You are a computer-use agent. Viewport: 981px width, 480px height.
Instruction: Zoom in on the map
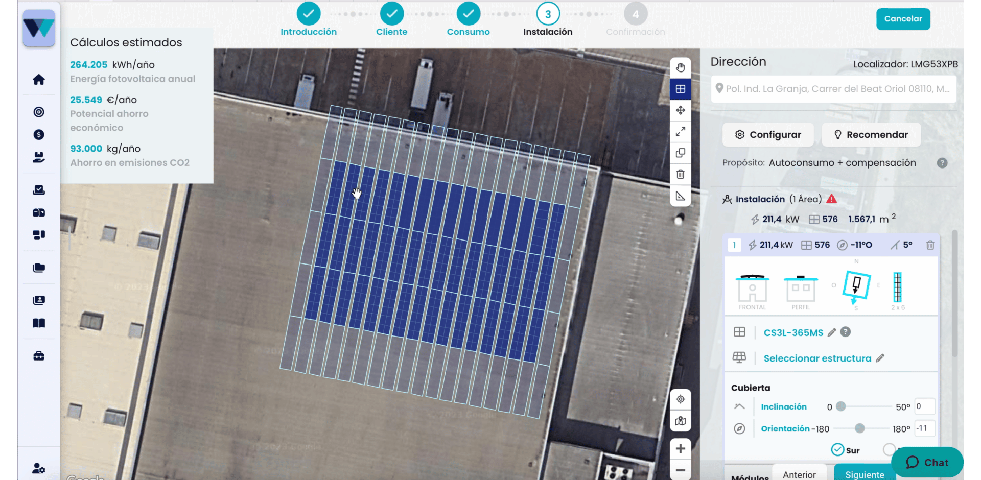click(x=680, y=448)
